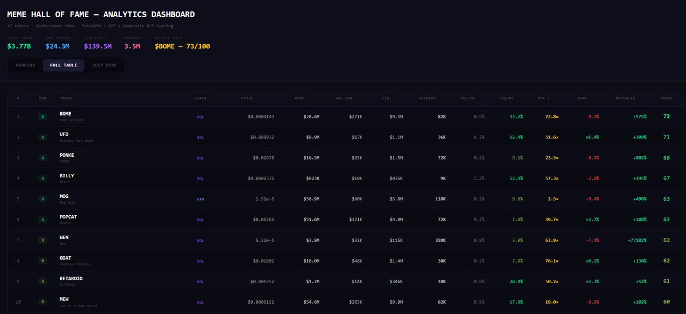The height and width of the screenshot is (314, 686).
Task: Open the RETARDIO token row
Action: click(x=345, y=281)
